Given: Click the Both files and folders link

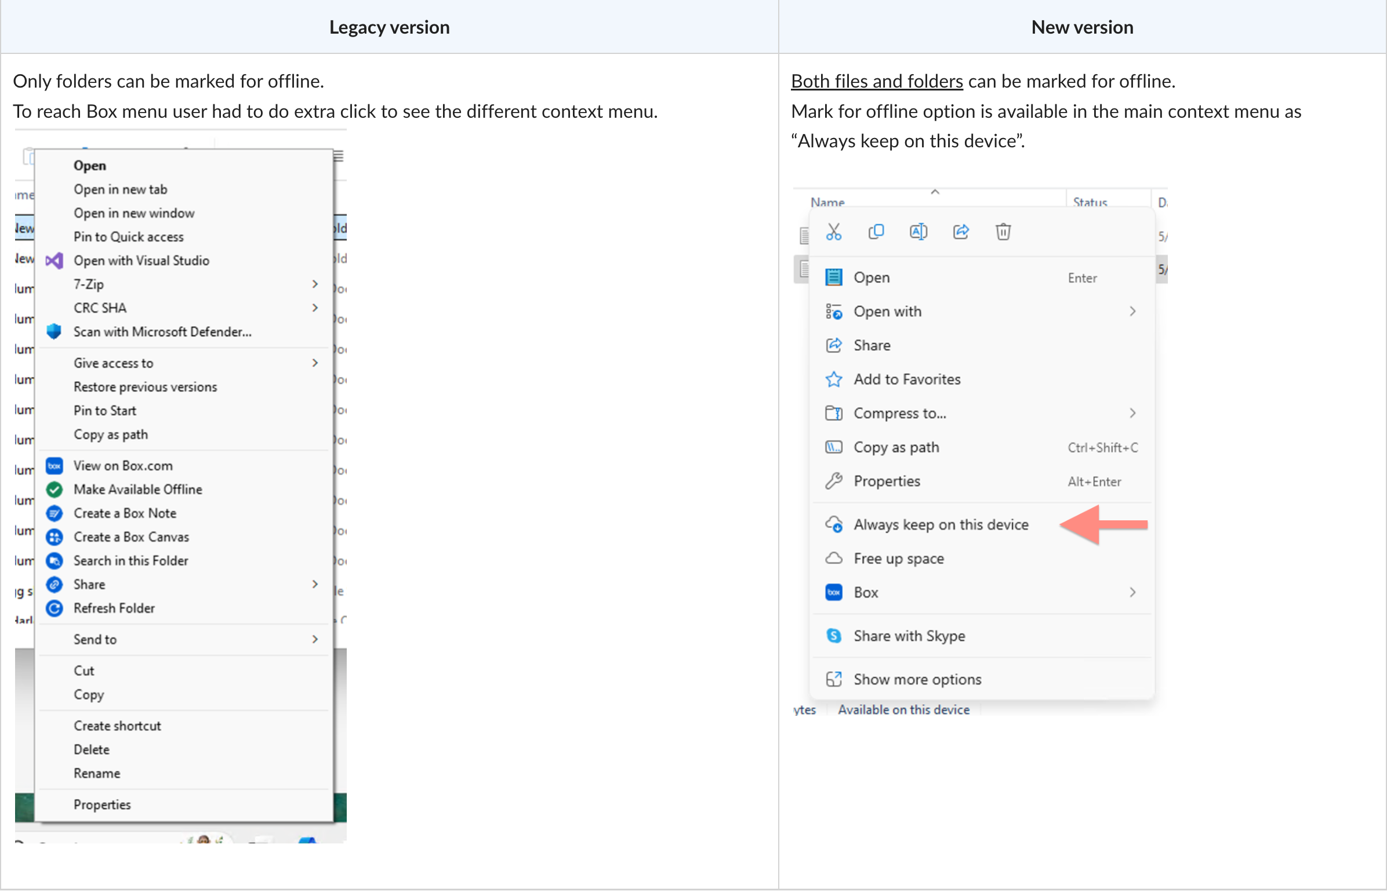Looking at the screenshot, I should click(876, 81).
